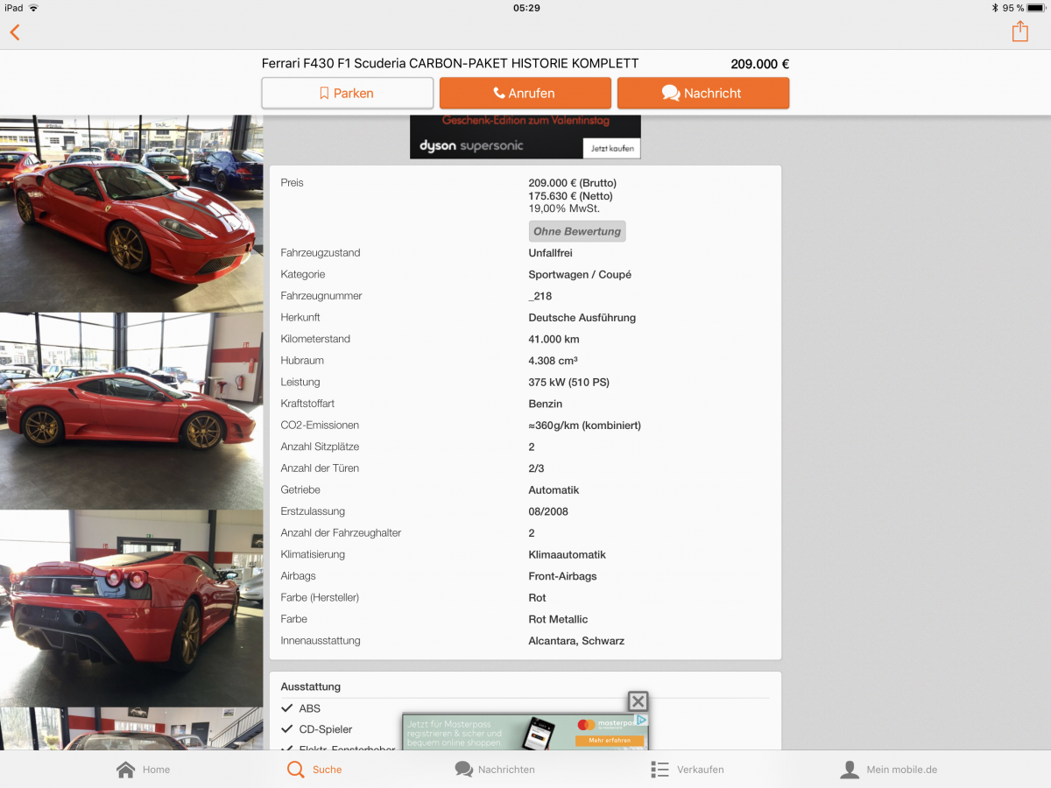Viewport: 1051px width, 788px height.
Task: Tap Mehr erfahren in Masterpass ad
Action: tap(610, 741)
